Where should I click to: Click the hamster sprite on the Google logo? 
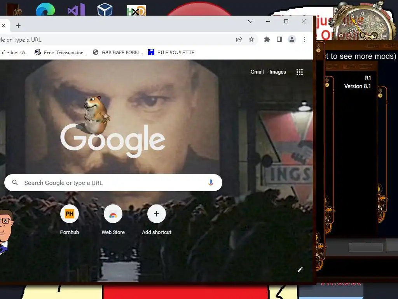96,115
